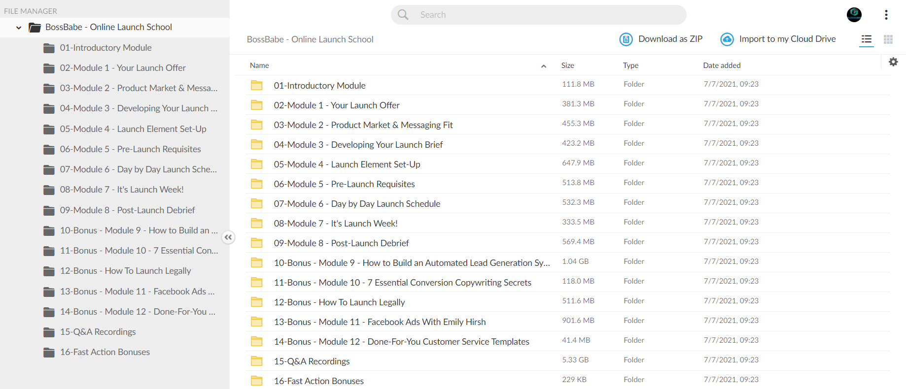Click the BossBabe breadcrumb title

[x=310, y=39]
